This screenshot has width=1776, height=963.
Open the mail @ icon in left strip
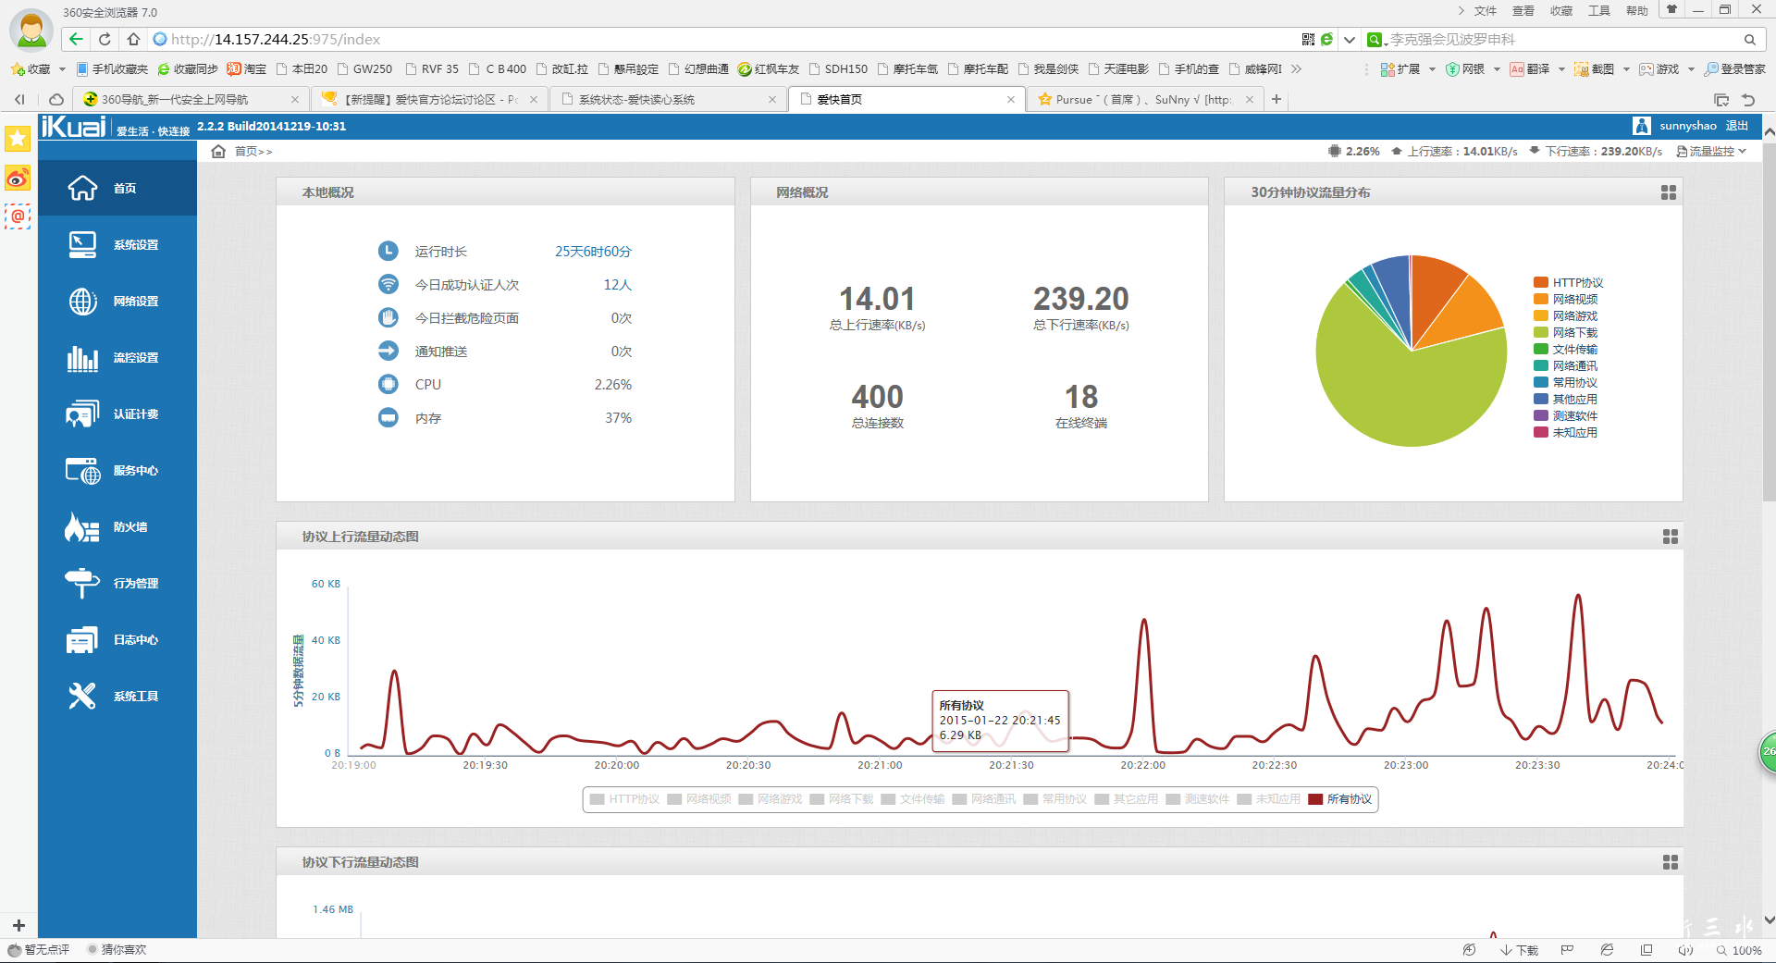[18, 216]
